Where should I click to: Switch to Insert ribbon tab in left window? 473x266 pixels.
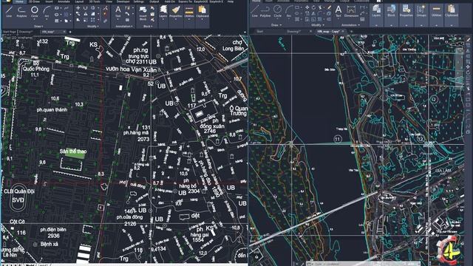pos(49,1)
